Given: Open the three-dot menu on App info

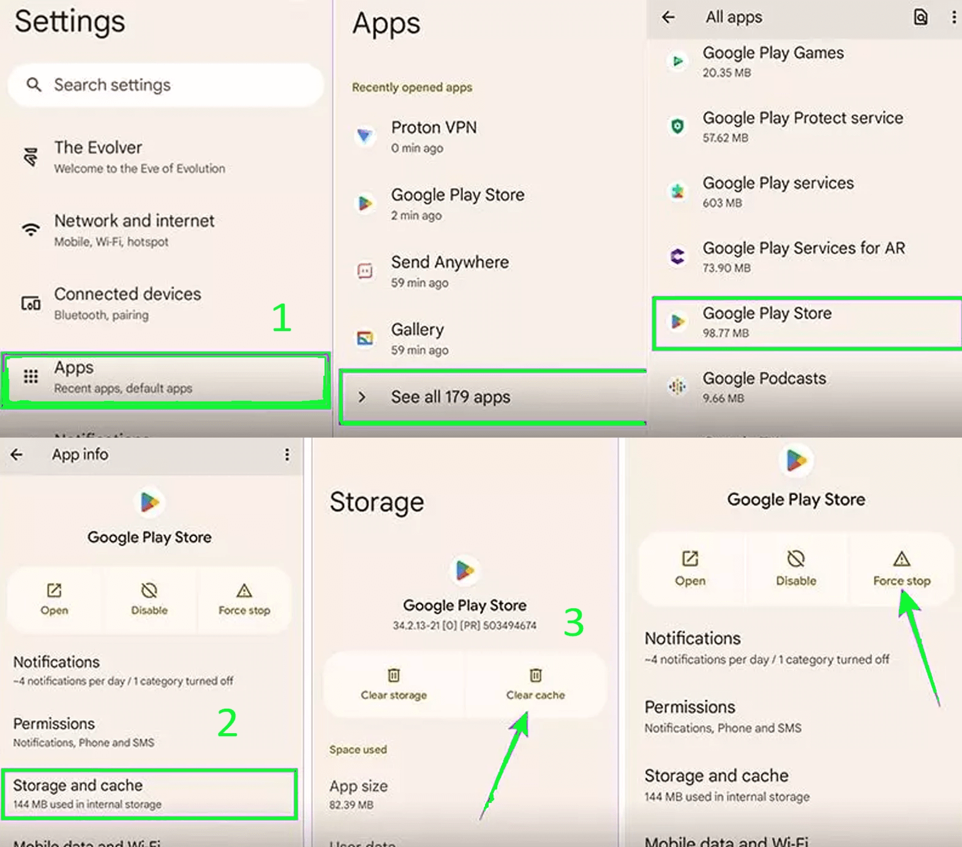Looking at the screenshot, I should [x=287, y=455].
